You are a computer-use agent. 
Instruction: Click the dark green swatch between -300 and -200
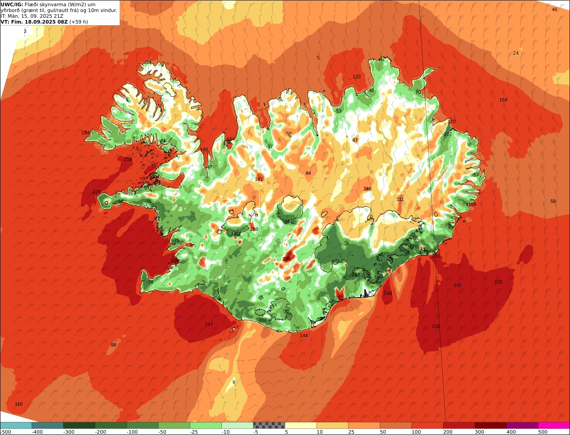coord(79,425)
